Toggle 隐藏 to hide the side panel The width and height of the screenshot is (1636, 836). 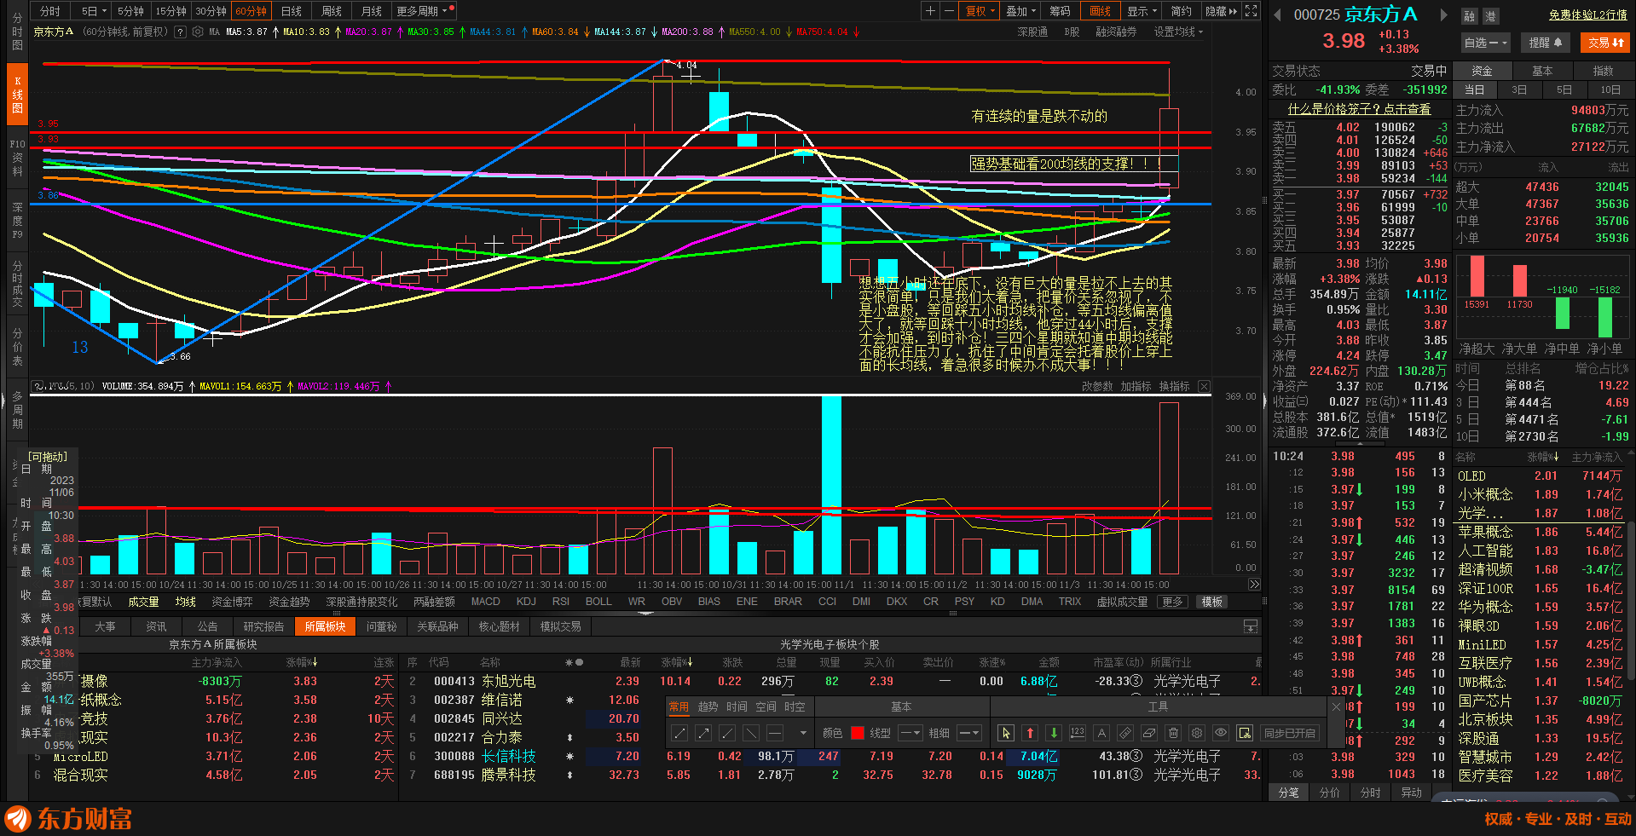point(1221,11)
